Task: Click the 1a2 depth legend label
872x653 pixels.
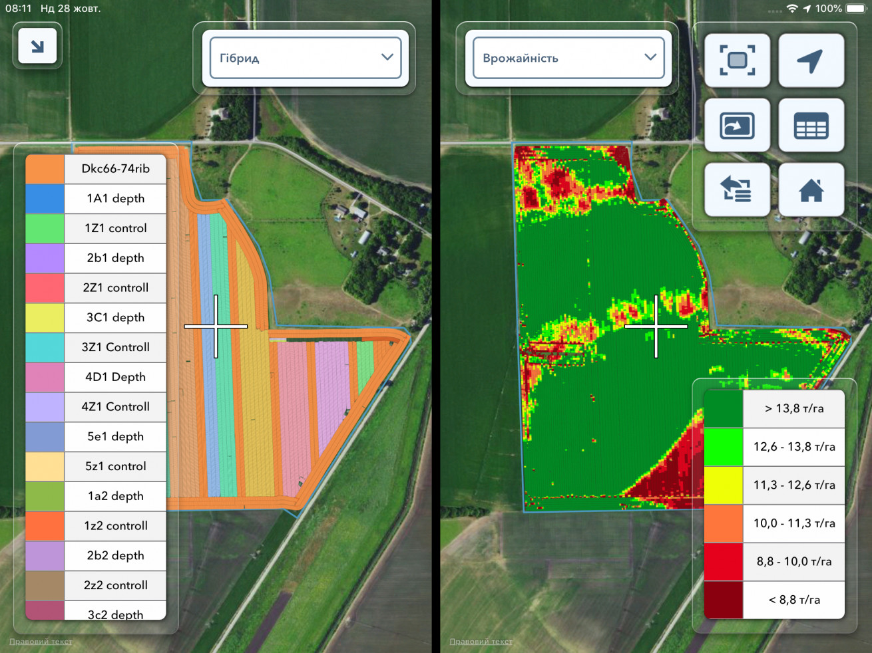Action: point(115,496)
